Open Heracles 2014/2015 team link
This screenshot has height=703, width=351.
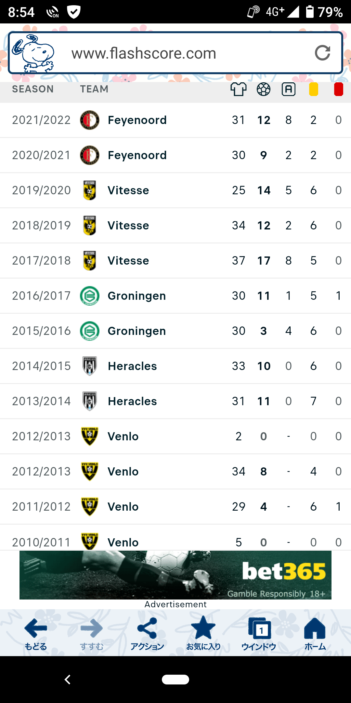point(132,366)
